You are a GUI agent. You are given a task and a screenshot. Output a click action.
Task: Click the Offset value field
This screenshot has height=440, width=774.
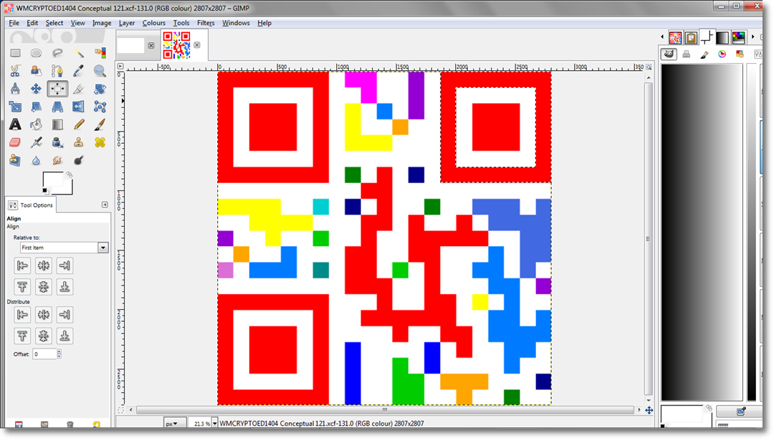(44, 353)
